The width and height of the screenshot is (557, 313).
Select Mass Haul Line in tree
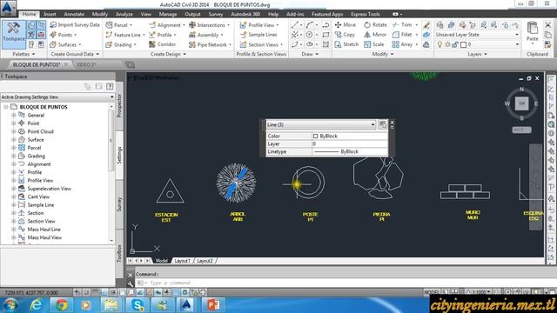(44, 230)
